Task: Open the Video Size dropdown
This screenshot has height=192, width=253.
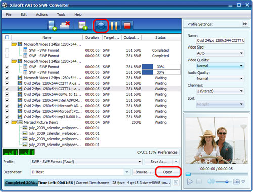Action: (220, 53)
